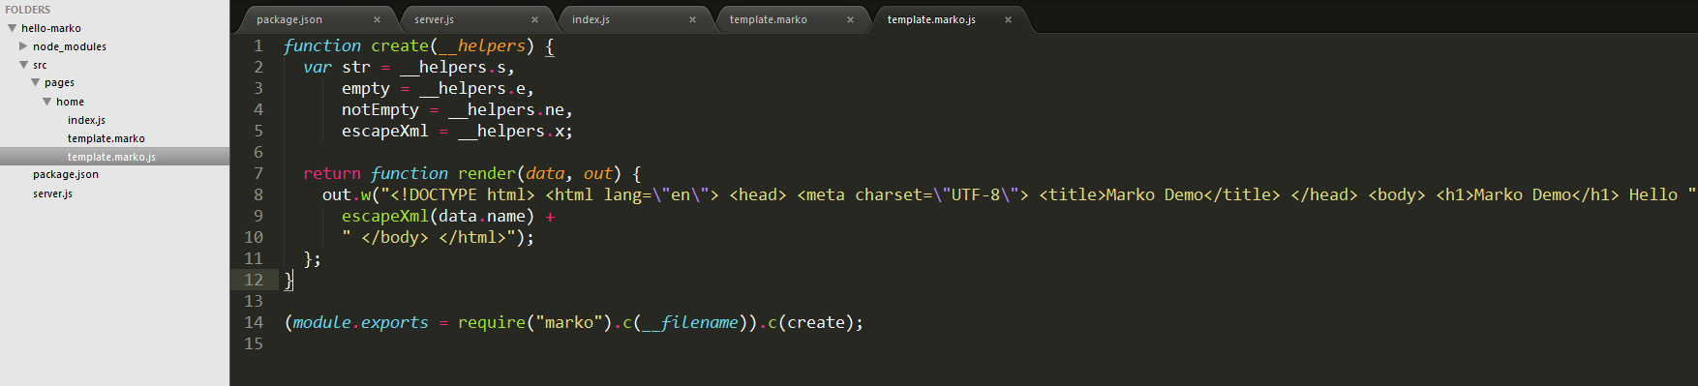
Task: Close the template.marko.js tab
Action: (1008, 19)
